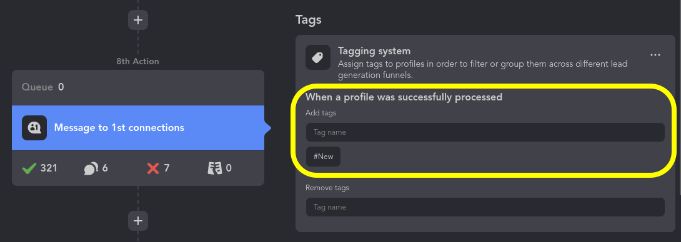
Task: Click the 7 failed profiles number
Action: pos(167,168)
